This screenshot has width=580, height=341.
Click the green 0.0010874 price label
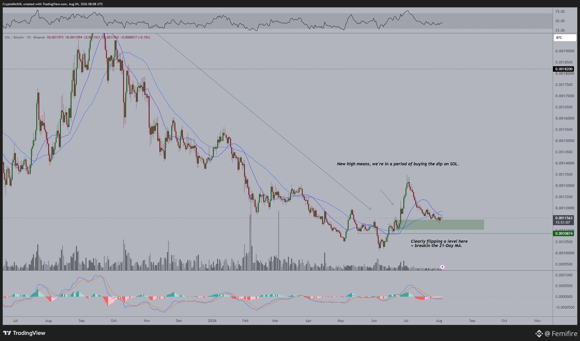[x=564, y=233]
